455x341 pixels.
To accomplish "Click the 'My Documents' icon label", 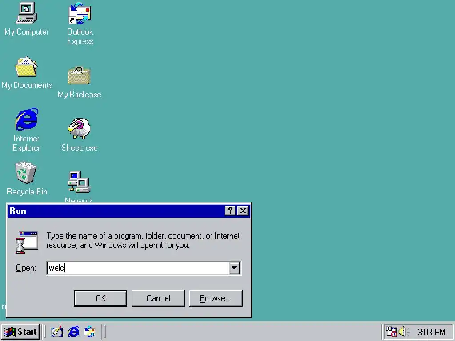I will coord(27,85).
